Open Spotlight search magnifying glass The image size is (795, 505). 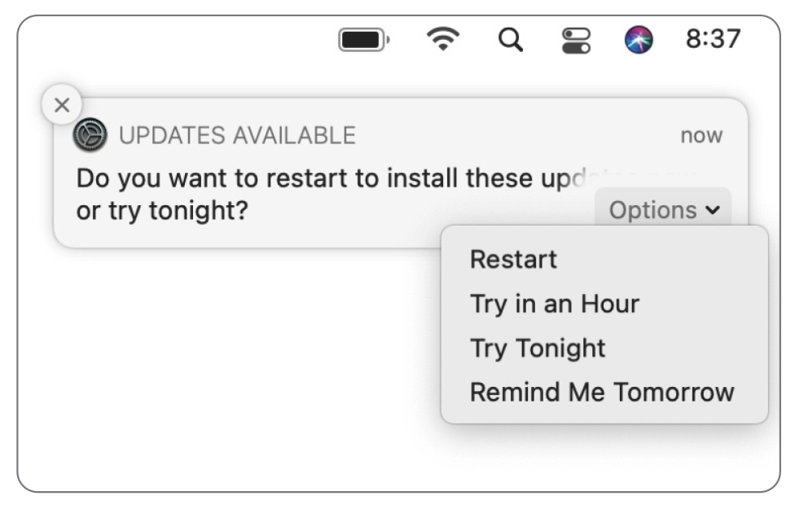(x=511, y=40)
